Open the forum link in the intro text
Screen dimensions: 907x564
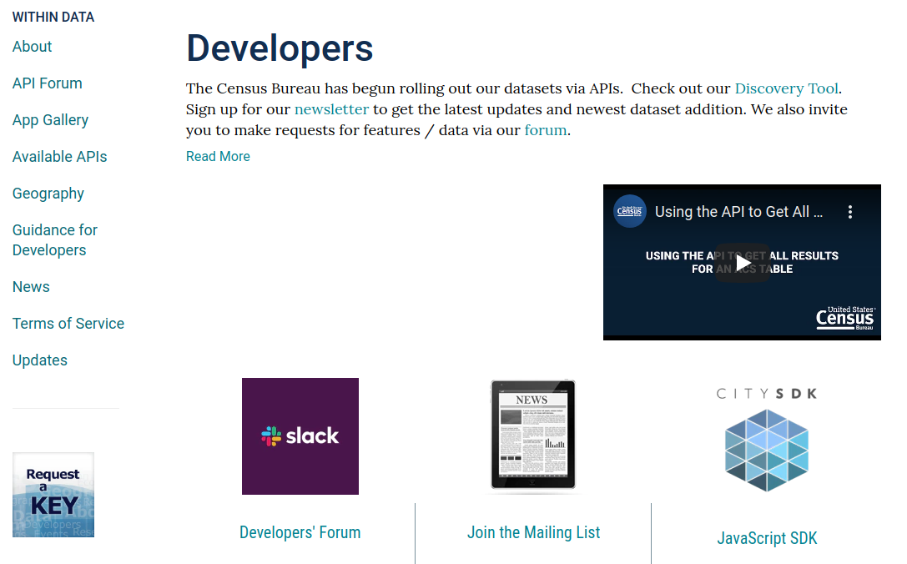coord(545,129)
